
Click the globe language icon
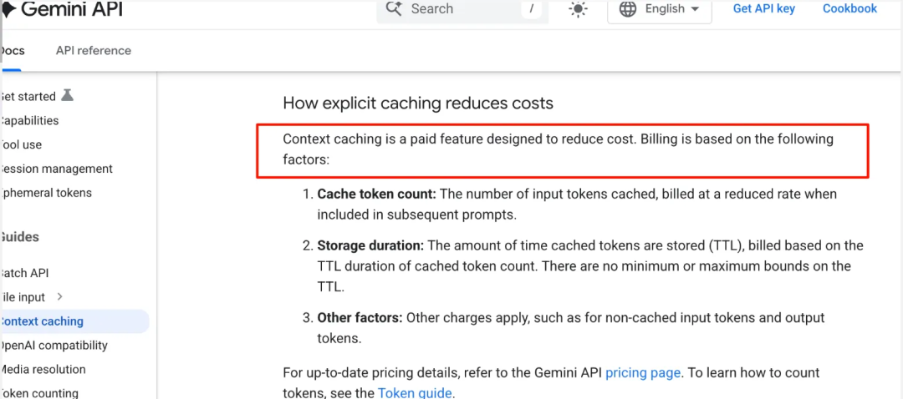pyautogui.click(x=628, y=9)
